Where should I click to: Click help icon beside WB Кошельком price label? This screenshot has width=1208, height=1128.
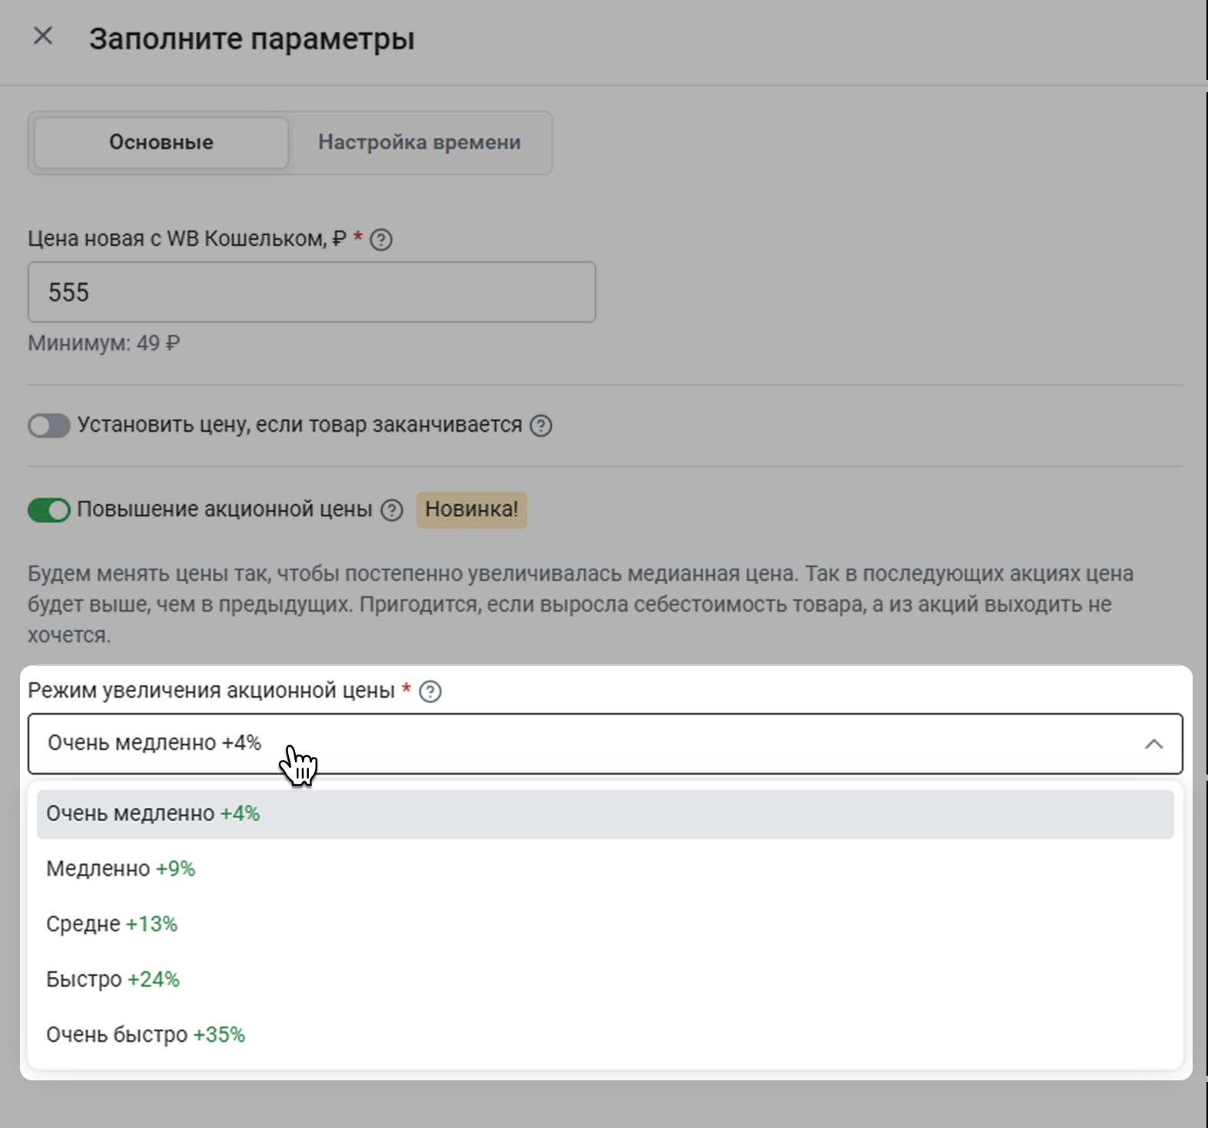[x=381, y=240]
